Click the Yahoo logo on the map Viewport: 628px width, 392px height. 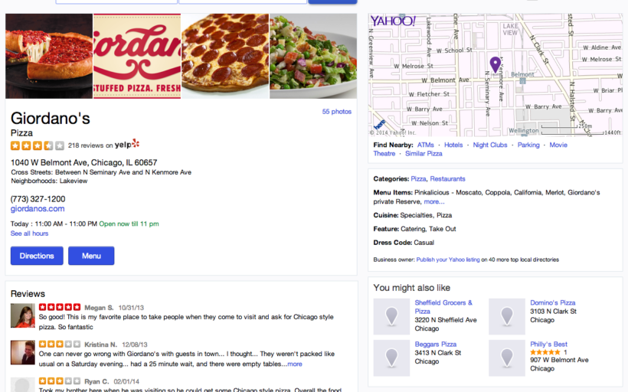pyautogui.click(x=393, y=21)
